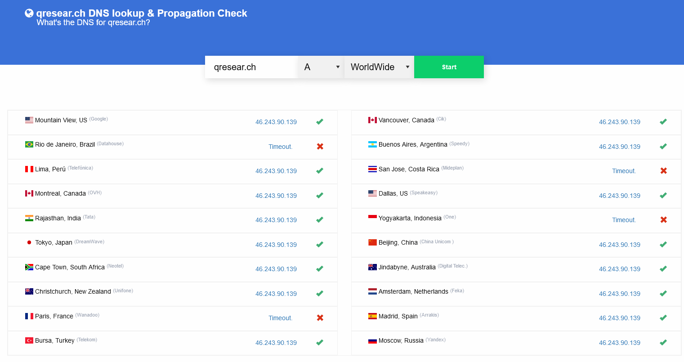Click the 'Amsterdam, Netherlands' location text
684x362 pixels.
click(413, 291)
